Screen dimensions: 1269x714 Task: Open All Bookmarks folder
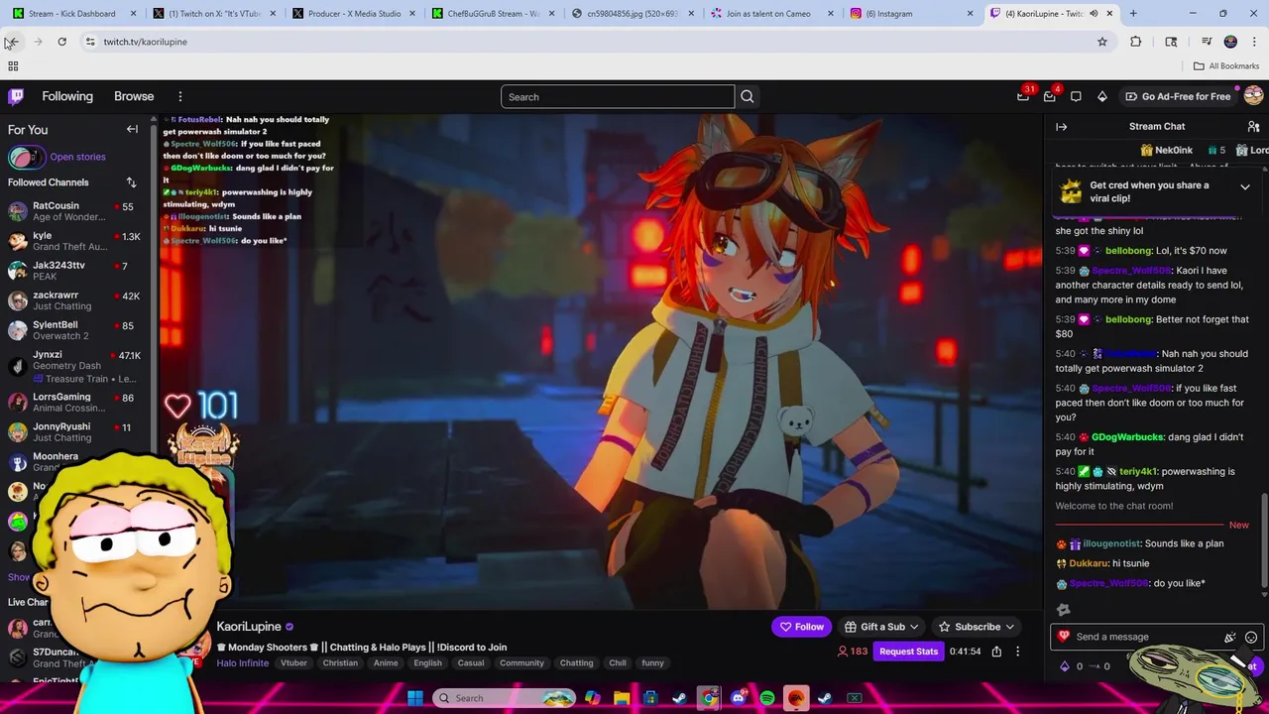coord(1225,66)
